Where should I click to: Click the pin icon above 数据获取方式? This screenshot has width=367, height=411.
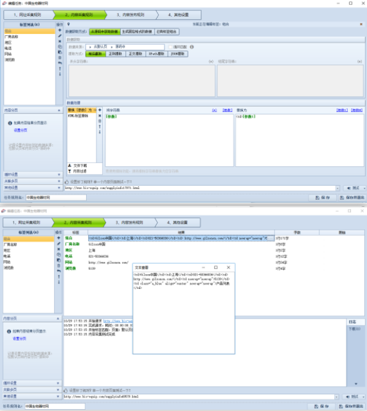click(x=69, y=24)
